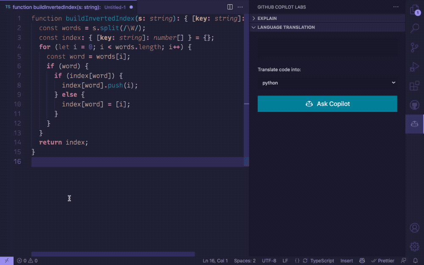Open the Run and Debug view
This screenshot has height=265, width=424.
(x=414, y=67)
